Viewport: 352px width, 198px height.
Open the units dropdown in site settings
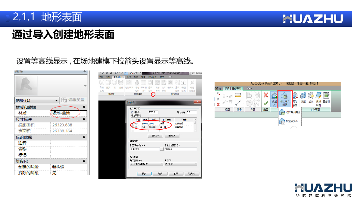[x=181, y=164]
